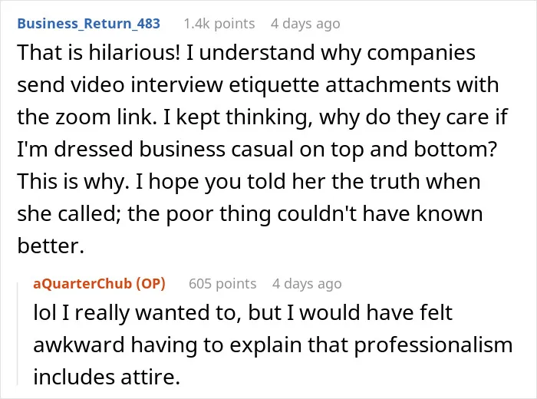Open OP reply's 4 days ago timestamp
Screen dimensions: 537x399
click(307, 284)
